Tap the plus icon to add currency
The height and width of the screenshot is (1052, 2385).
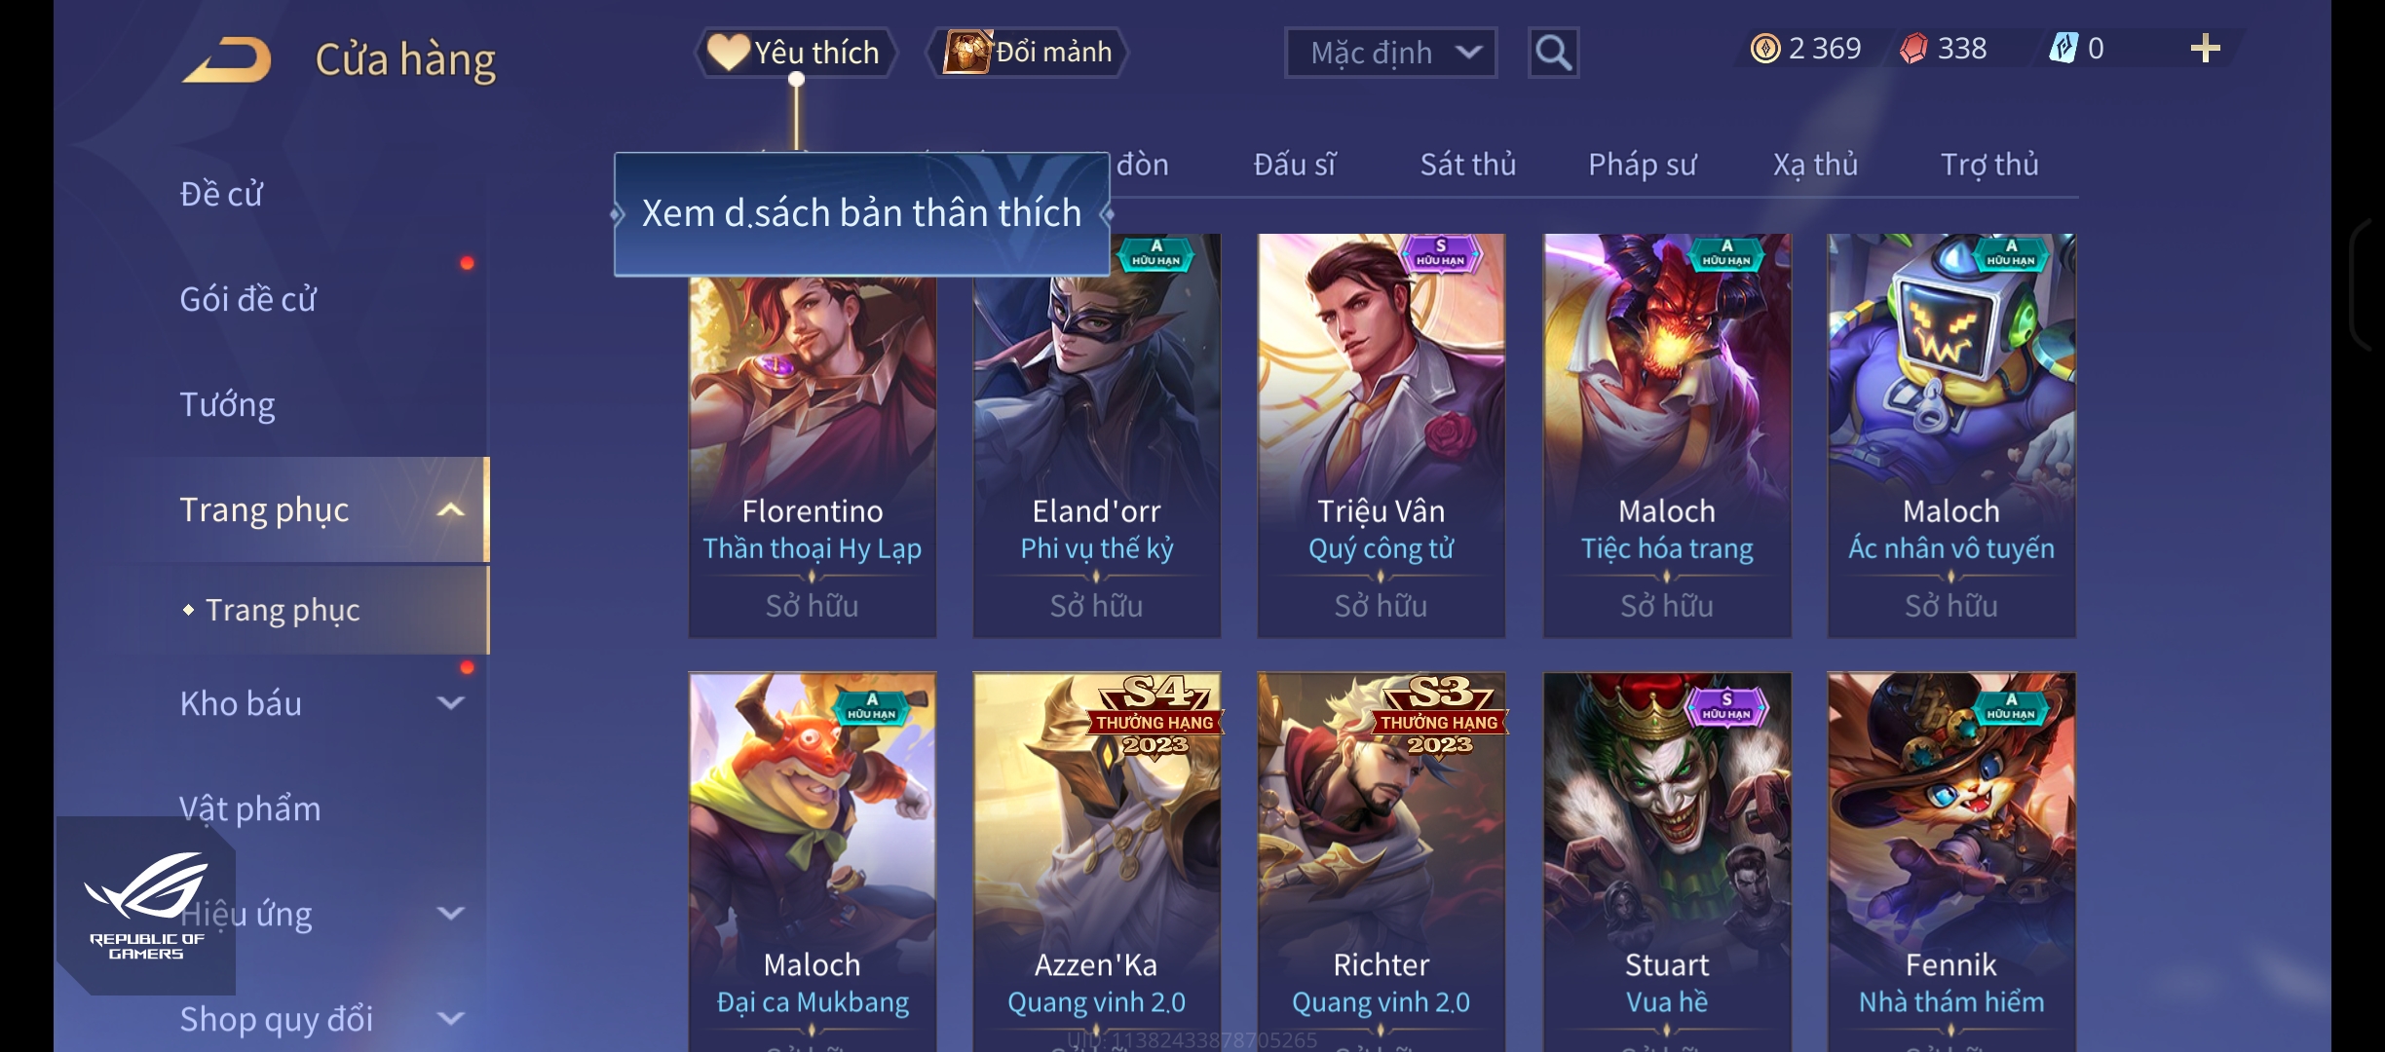coord(2205,49)
